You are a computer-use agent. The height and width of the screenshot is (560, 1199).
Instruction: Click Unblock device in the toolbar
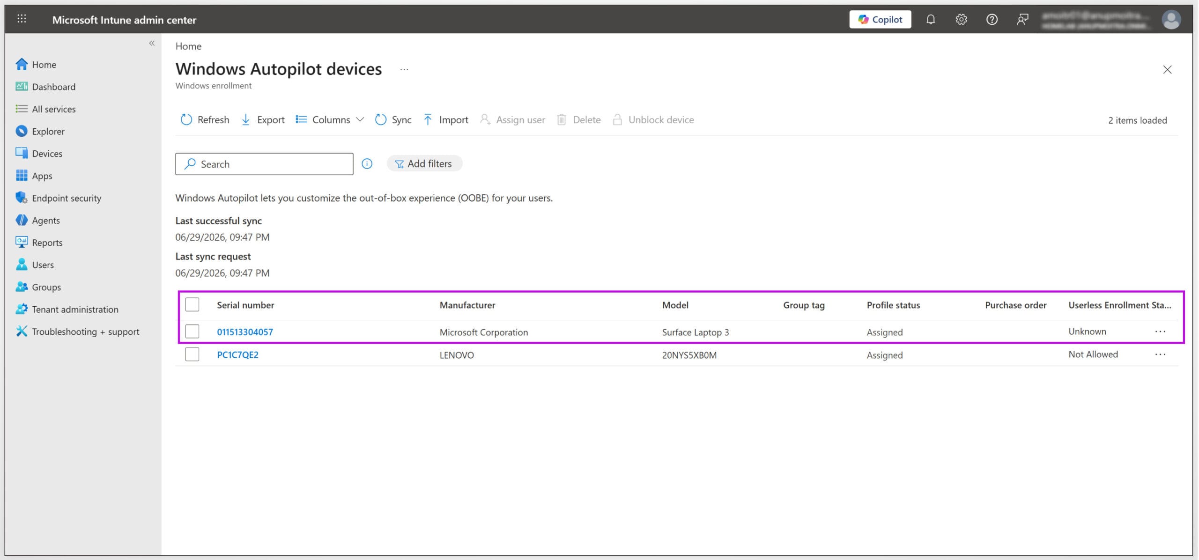[x=653, y=120]
